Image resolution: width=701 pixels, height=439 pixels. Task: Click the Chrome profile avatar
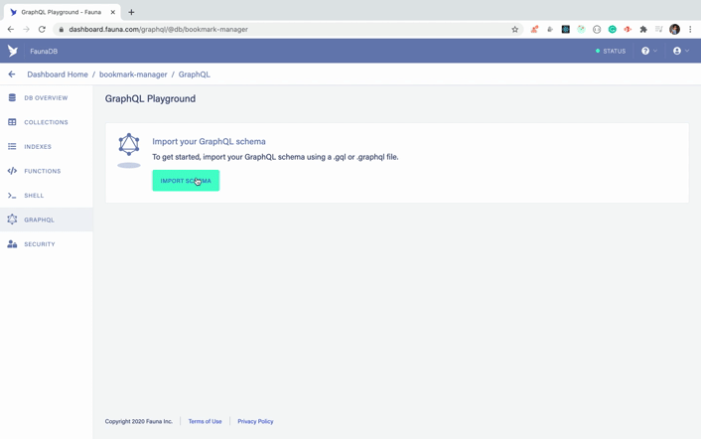(674, 30)
